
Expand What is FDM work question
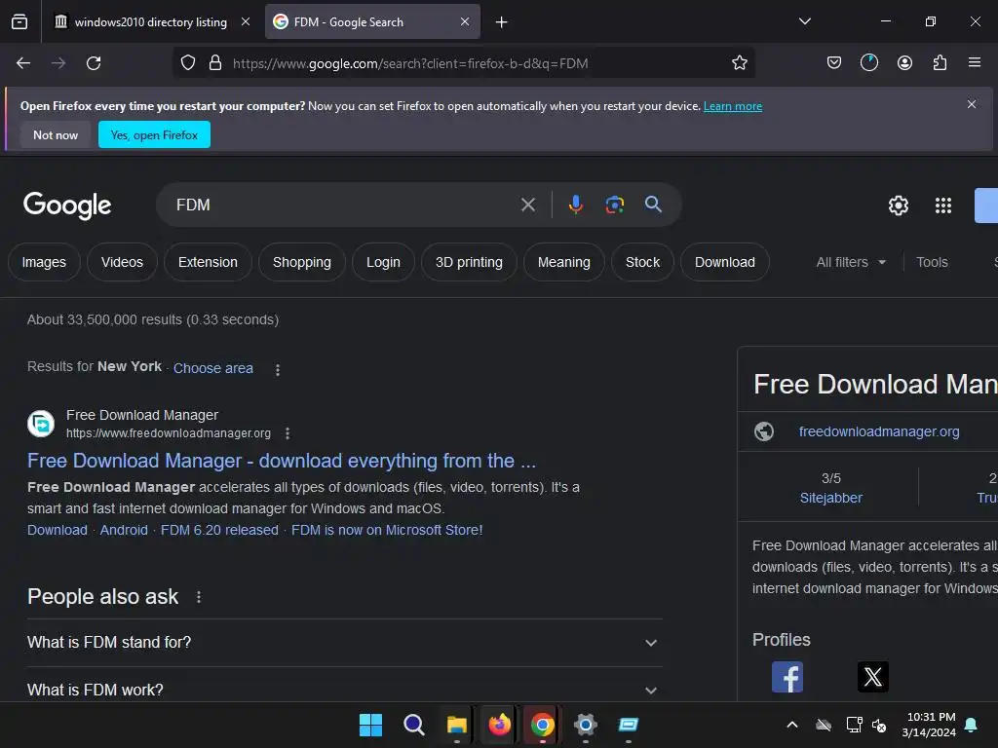pos(344,690)
